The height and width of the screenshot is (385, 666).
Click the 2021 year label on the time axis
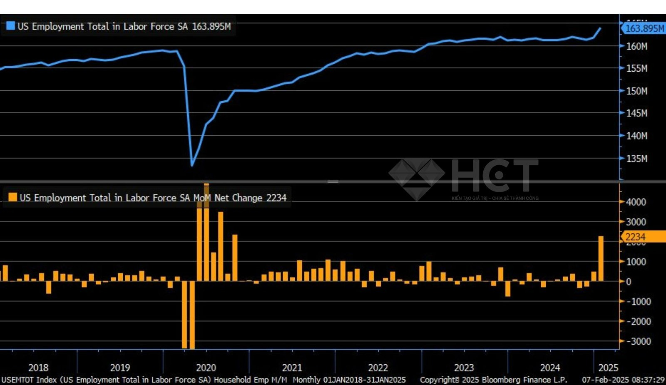tap(292, 368)
